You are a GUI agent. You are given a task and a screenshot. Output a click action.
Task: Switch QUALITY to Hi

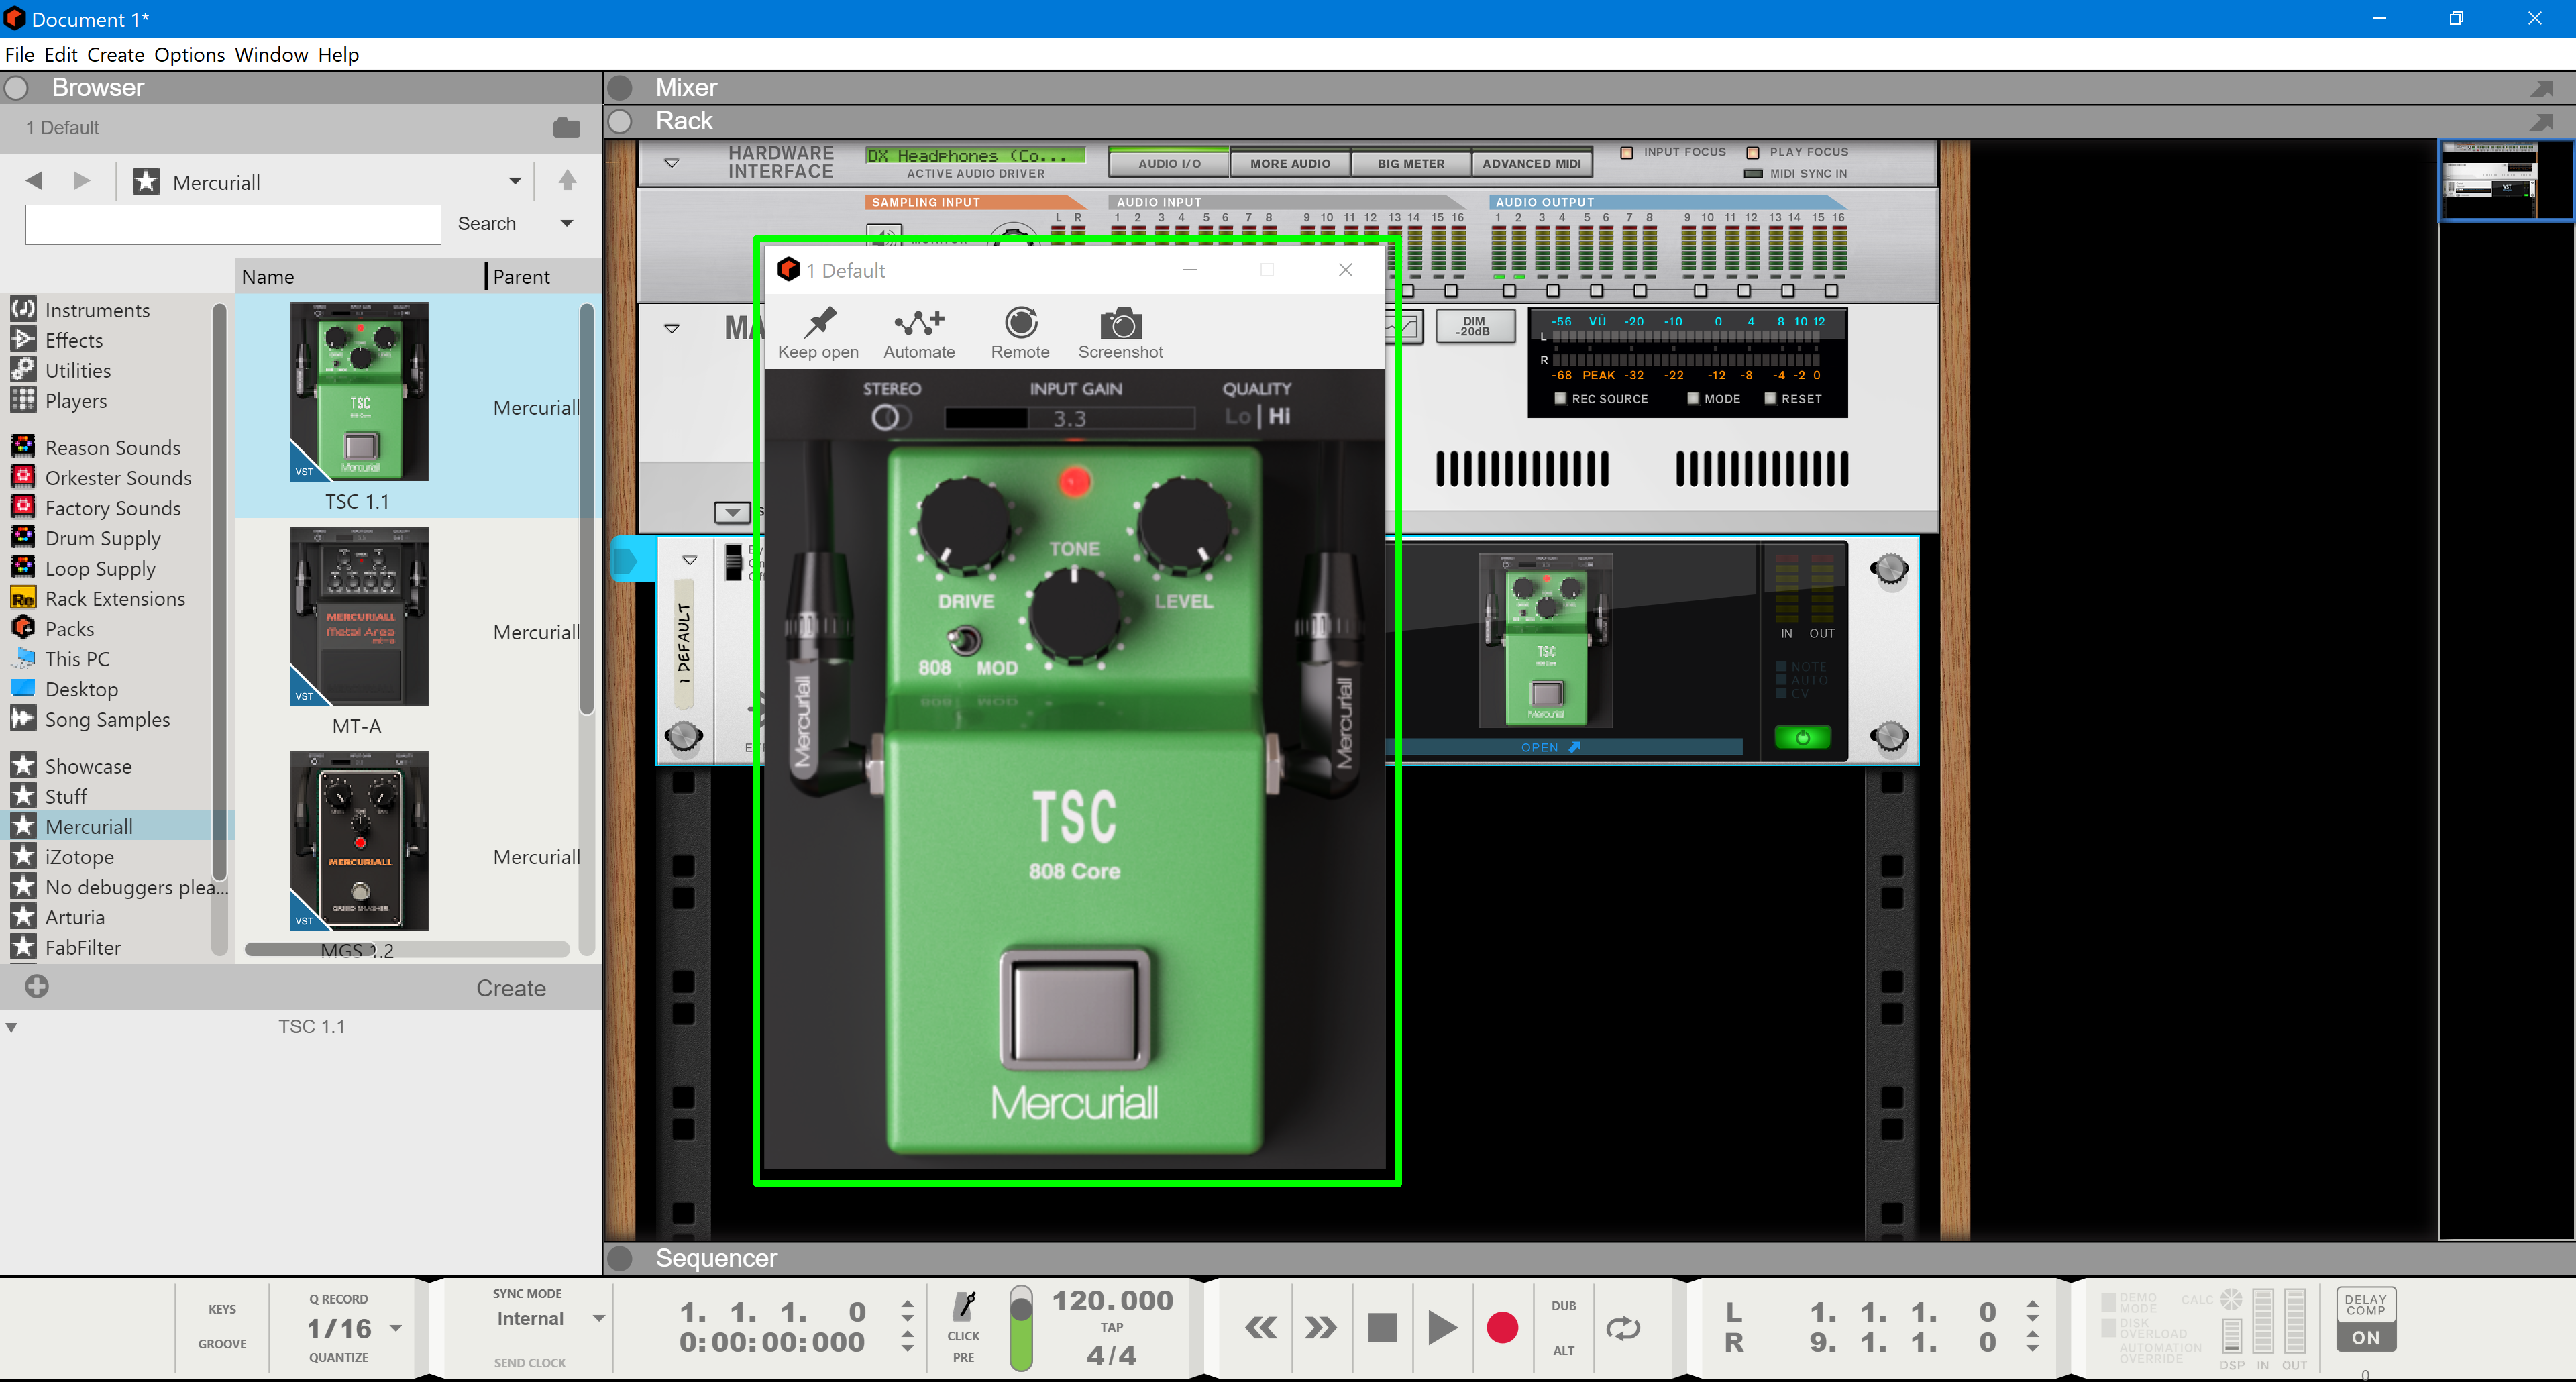[1279, 416]
